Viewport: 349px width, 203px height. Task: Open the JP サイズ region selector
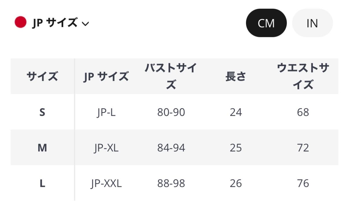pos(55,23)
